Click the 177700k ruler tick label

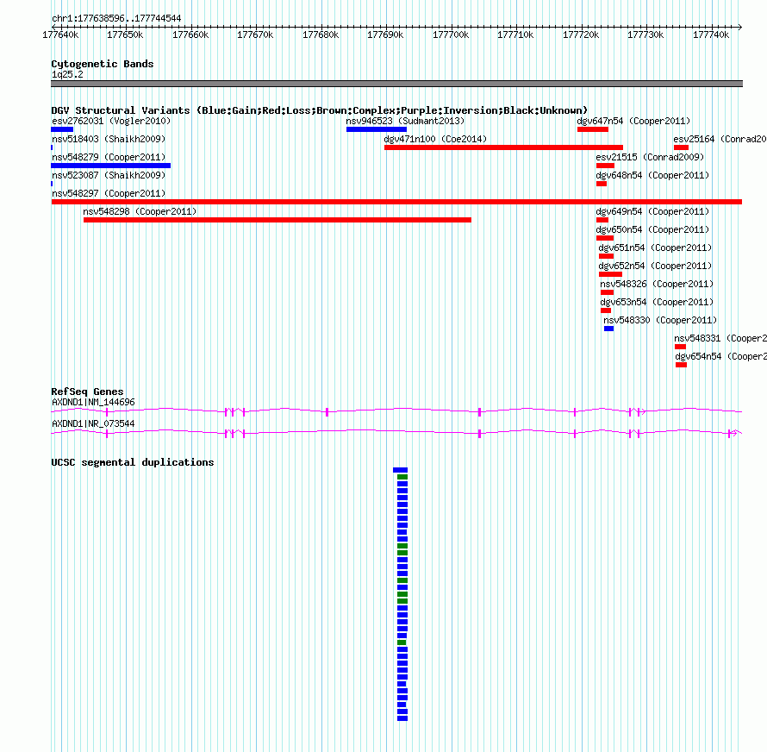(451, 35)
